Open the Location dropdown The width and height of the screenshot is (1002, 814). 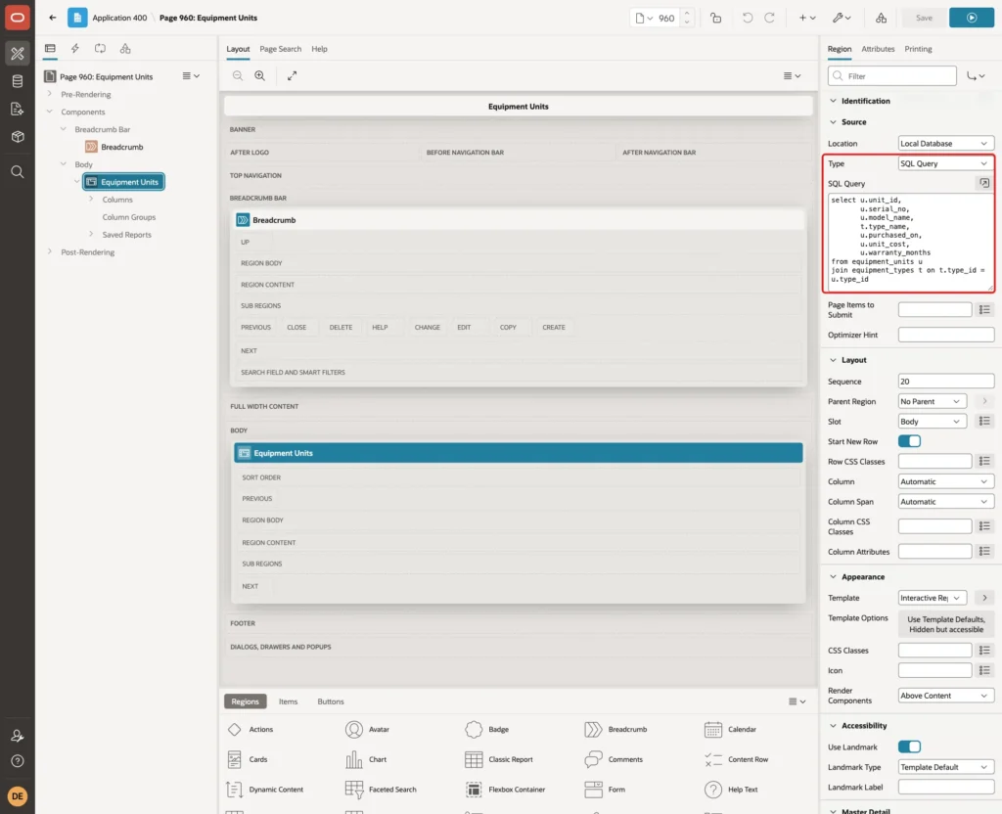[945, 143]
